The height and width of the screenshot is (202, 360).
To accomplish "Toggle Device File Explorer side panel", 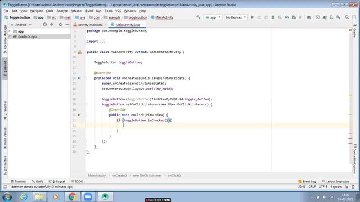I will pyautogui.click(x=355, y=159).
